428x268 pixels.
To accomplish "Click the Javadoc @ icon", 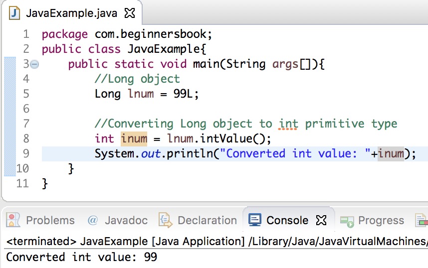I will 92,220.
